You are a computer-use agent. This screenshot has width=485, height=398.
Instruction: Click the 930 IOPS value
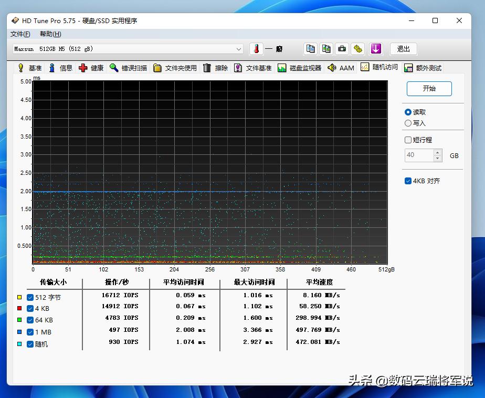123,342
